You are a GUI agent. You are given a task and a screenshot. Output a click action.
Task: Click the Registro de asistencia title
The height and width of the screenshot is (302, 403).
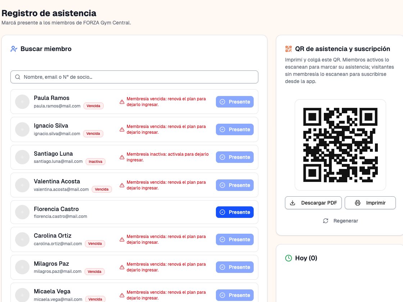pos(49,13)
